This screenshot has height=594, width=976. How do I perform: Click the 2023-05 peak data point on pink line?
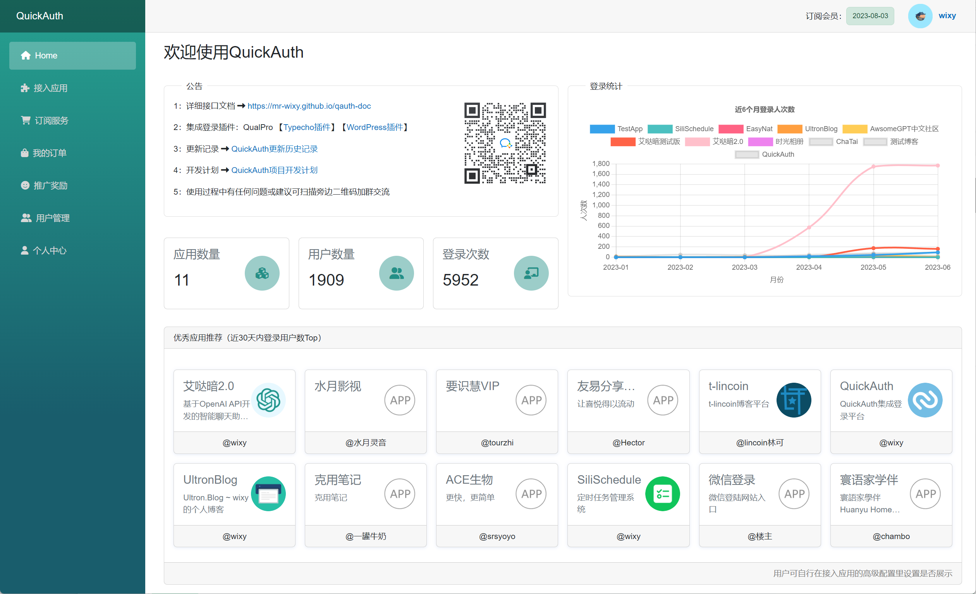coord(873,167)
